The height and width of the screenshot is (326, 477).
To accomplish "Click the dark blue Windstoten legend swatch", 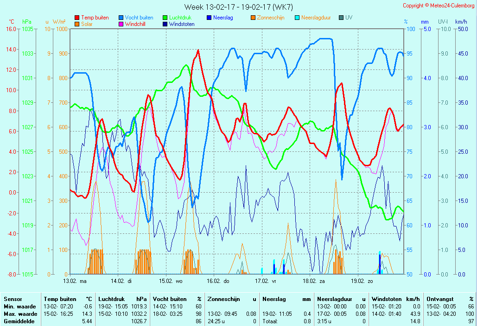I will tap(165, 24).
